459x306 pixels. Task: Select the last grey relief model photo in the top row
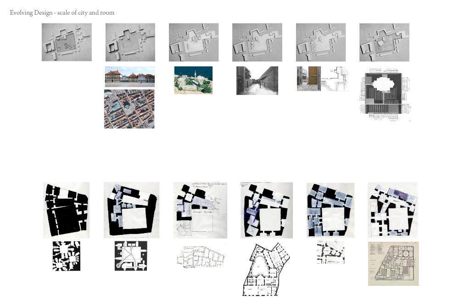click(x=384, y=42)
